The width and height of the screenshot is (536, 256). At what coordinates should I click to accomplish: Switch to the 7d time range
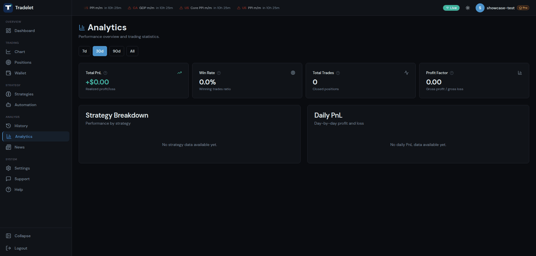coord(84,51)
